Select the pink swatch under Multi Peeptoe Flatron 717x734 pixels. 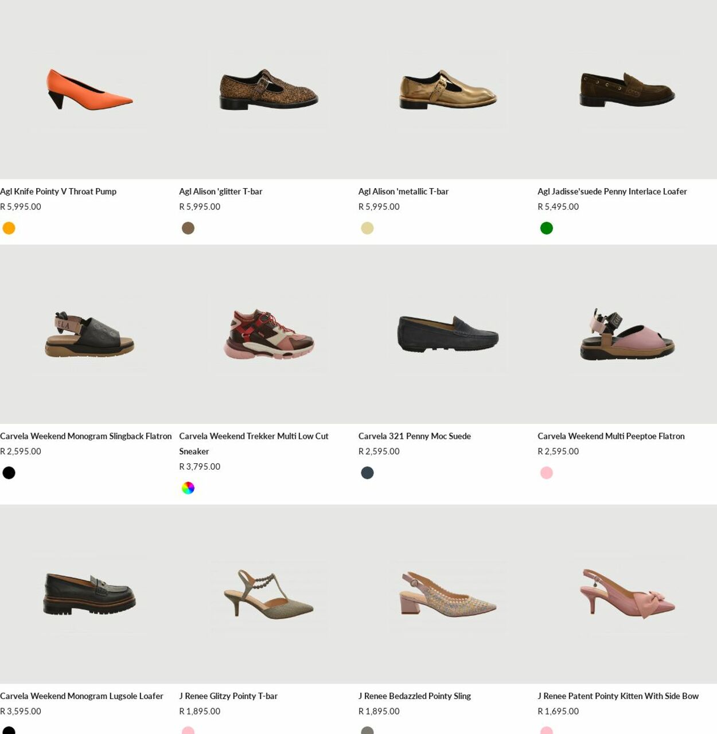[547, 473]
